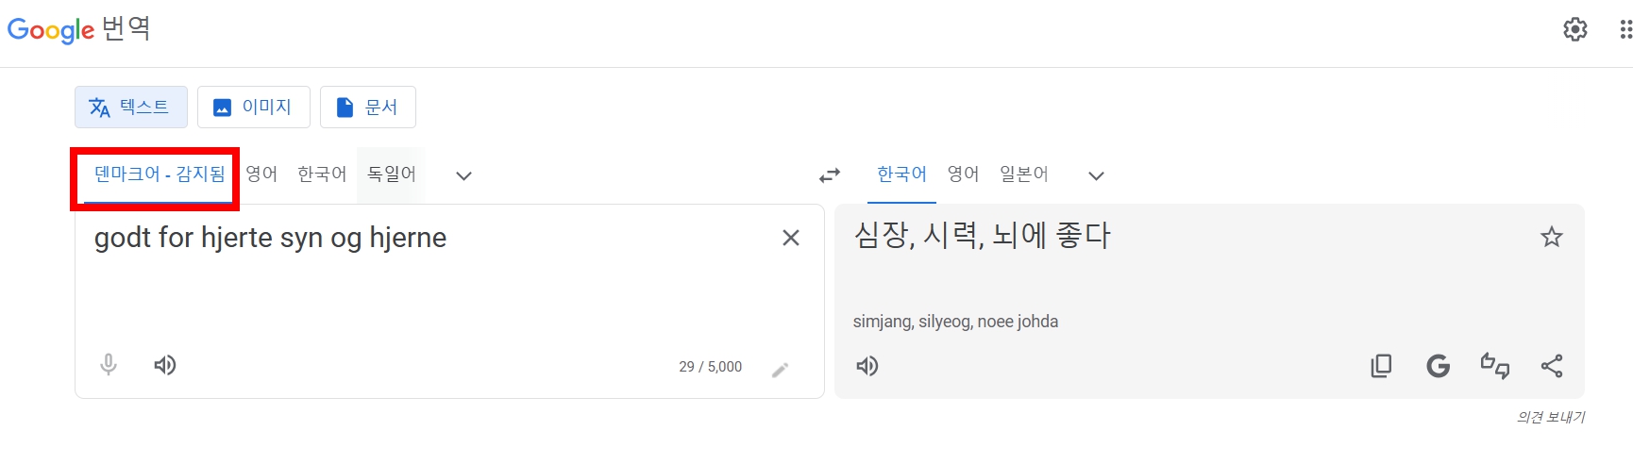Expand source language list chevron
This screenshot has height=464, width=1633.
pos(463,175)
